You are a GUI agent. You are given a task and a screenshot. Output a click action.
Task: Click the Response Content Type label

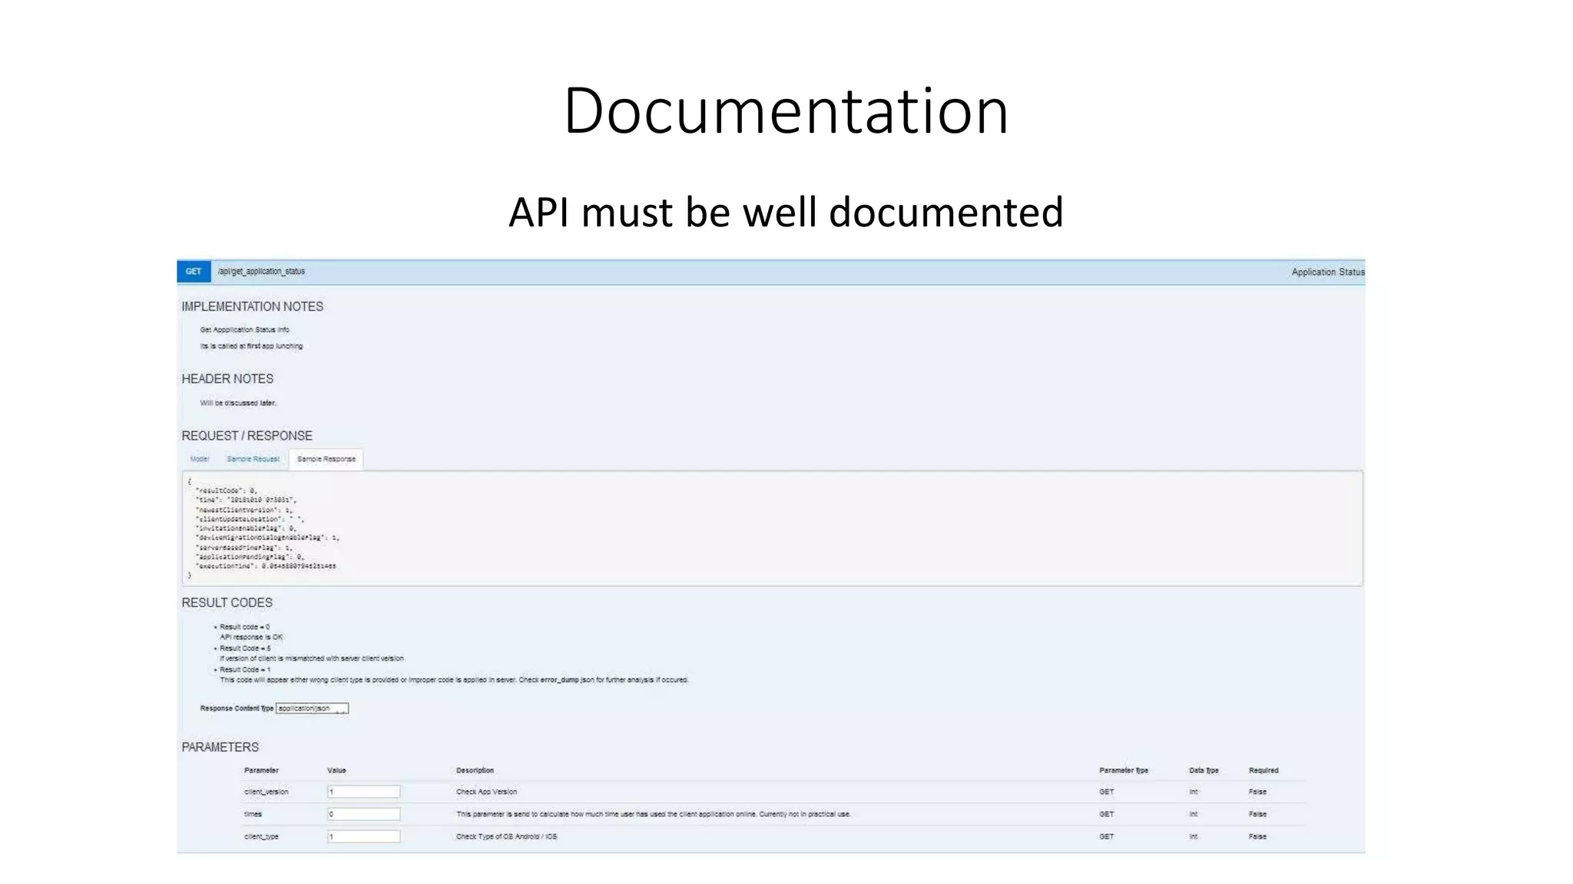click(x=237, y=708)
